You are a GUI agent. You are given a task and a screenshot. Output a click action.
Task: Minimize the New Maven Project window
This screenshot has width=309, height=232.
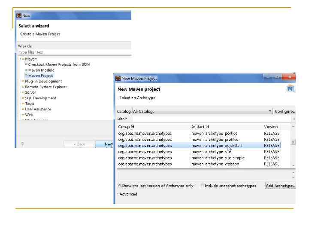[x=268, y=77]
